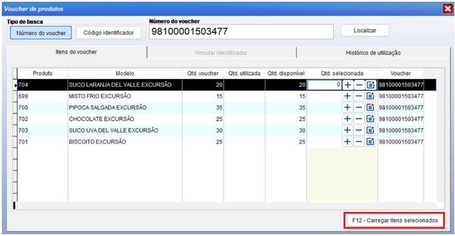The width and height of the screenshot is (455, 236).
Task: Click product code 699
Action: 22,96
